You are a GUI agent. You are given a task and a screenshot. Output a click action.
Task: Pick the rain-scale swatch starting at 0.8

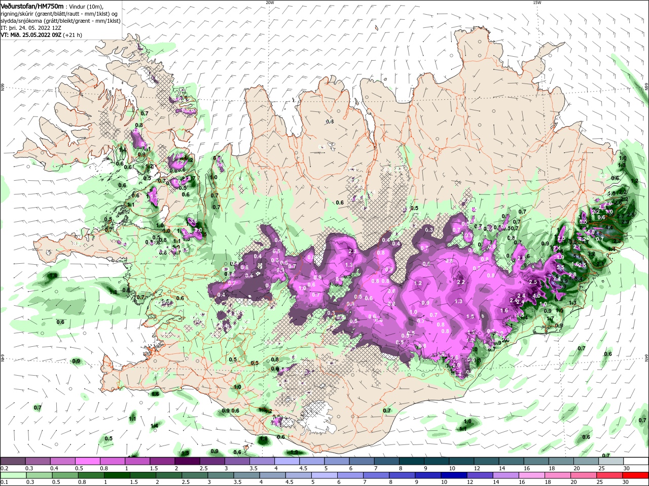pyautogui.click(x=91, y=475)
